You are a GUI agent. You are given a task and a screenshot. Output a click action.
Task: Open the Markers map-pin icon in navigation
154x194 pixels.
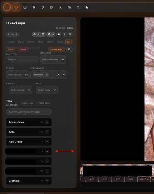point(43,7)
